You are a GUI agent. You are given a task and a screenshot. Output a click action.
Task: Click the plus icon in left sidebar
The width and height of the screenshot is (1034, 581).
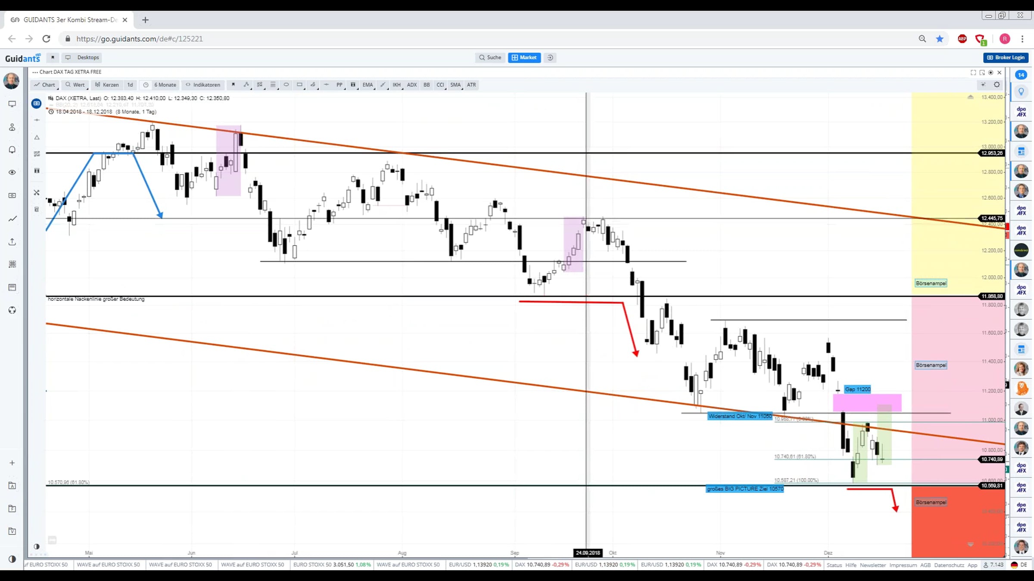tap(12, 463)
